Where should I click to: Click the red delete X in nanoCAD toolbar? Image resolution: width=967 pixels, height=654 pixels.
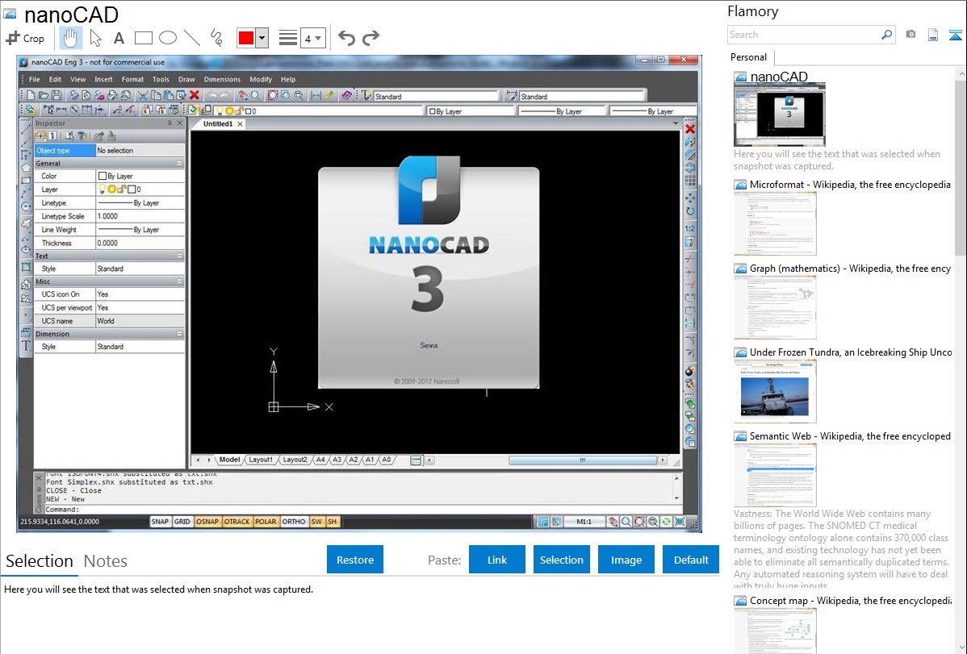point(195,95)
